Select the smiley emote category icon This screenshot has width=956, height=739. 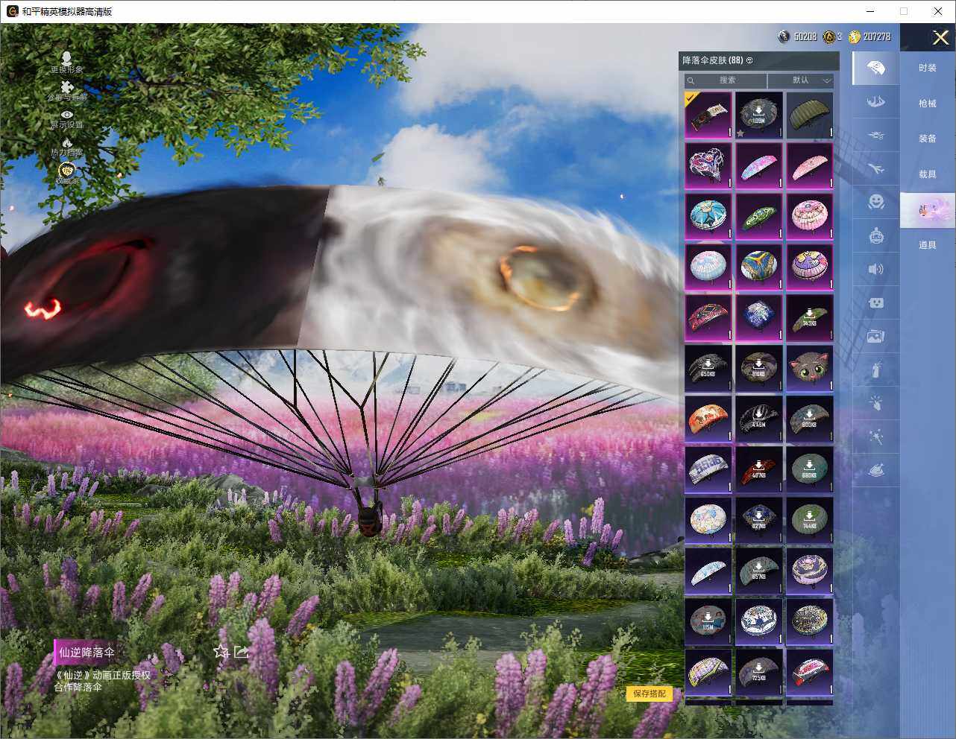pyautogui.click(x=876, y=202)
